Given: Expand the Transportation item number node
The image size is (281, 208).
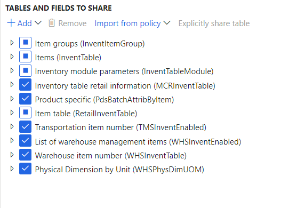Looking at the screenshot, I should point(12,126).
